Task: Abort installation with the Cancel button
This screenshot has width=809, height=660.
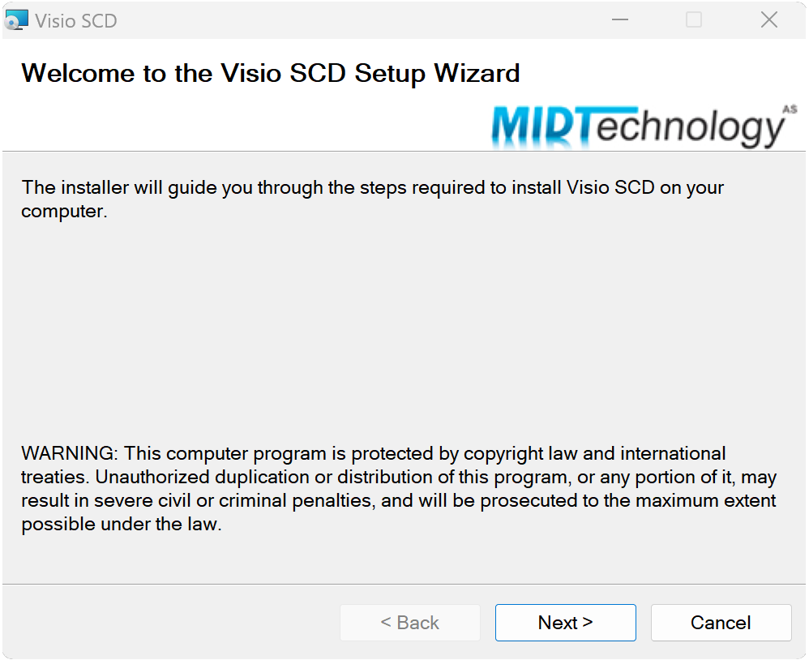Action: click(x=721, y=623)
